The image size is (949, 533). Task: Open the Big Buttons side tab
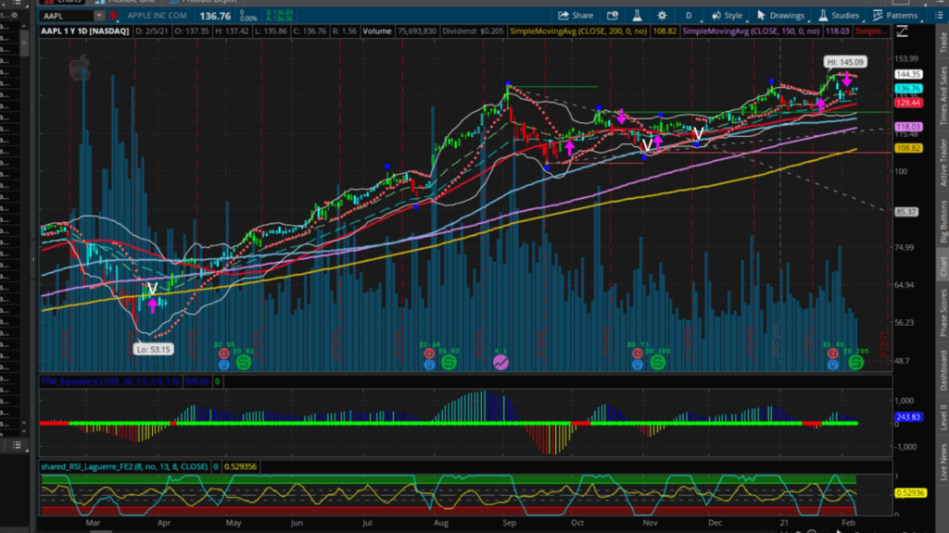(x=943, y=221)
